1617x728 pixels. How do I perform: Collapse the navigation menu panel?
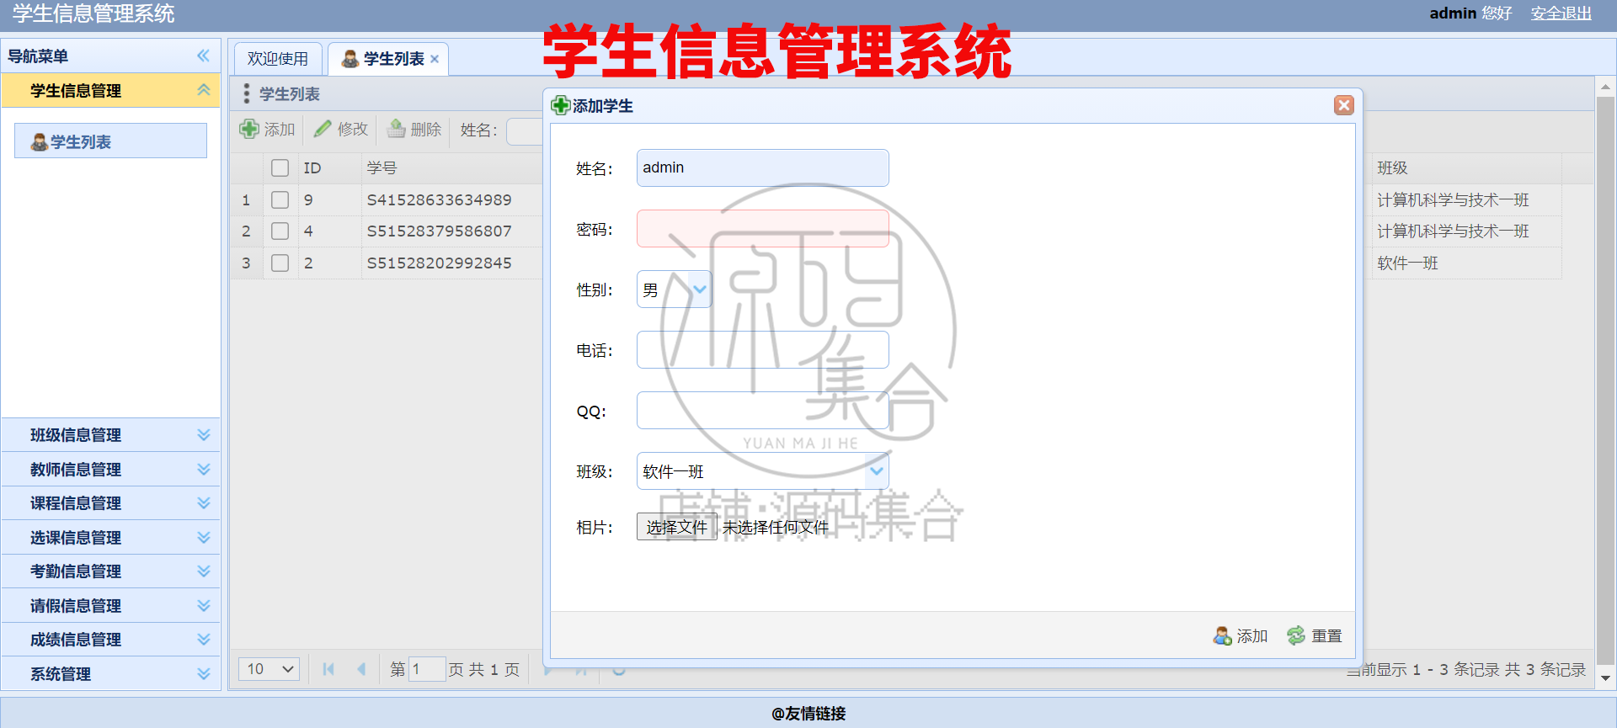tap(203, 56)
